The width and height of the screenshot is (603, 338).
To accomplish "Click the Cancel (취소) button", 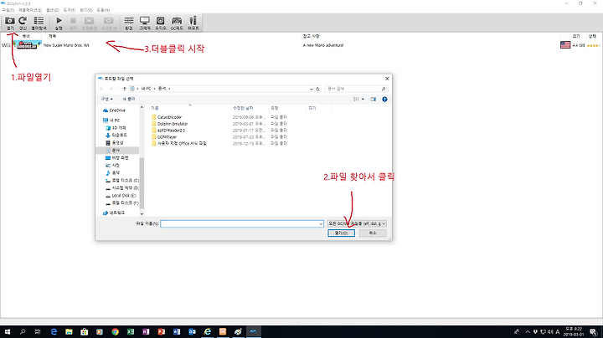I will coord(373,233).
